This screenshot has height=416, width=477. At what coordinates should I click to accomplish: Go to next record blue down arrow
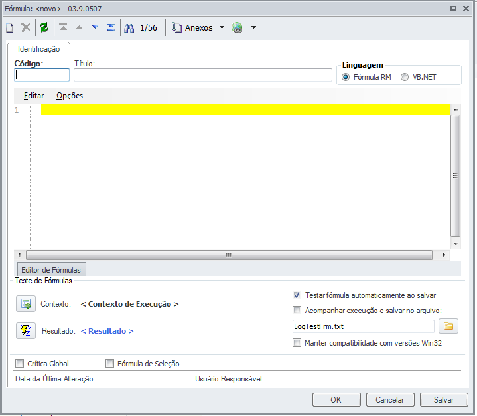96,27
